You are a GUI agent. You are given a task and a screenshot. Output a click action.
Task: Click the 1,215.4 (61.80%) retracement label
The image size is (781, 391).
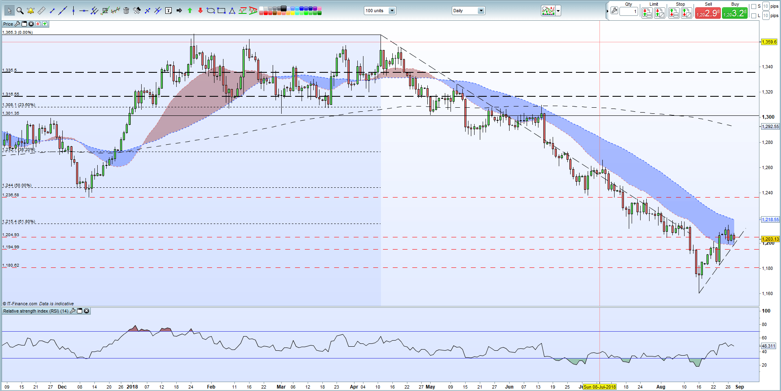tap(19, 222)
